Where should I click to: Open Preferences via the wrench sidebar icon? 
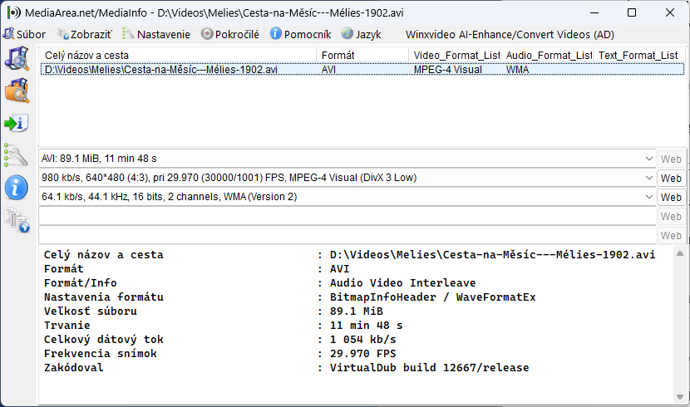coord(17,154)
